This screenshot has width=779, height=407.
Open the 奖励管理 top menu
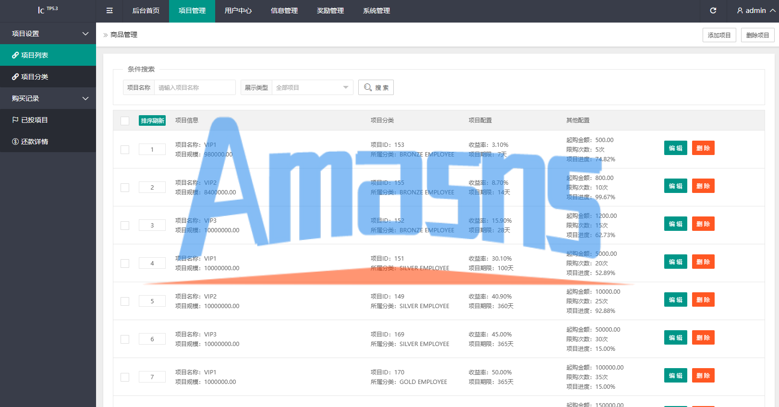click(x=330, y=11)
